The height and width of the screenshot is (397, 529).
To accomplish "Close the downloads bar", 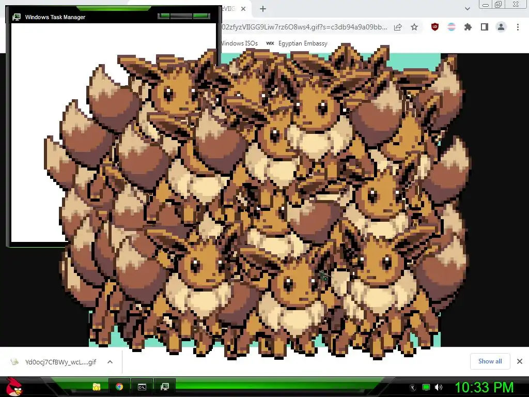I will pyautogui.click(x=520, y=361).
